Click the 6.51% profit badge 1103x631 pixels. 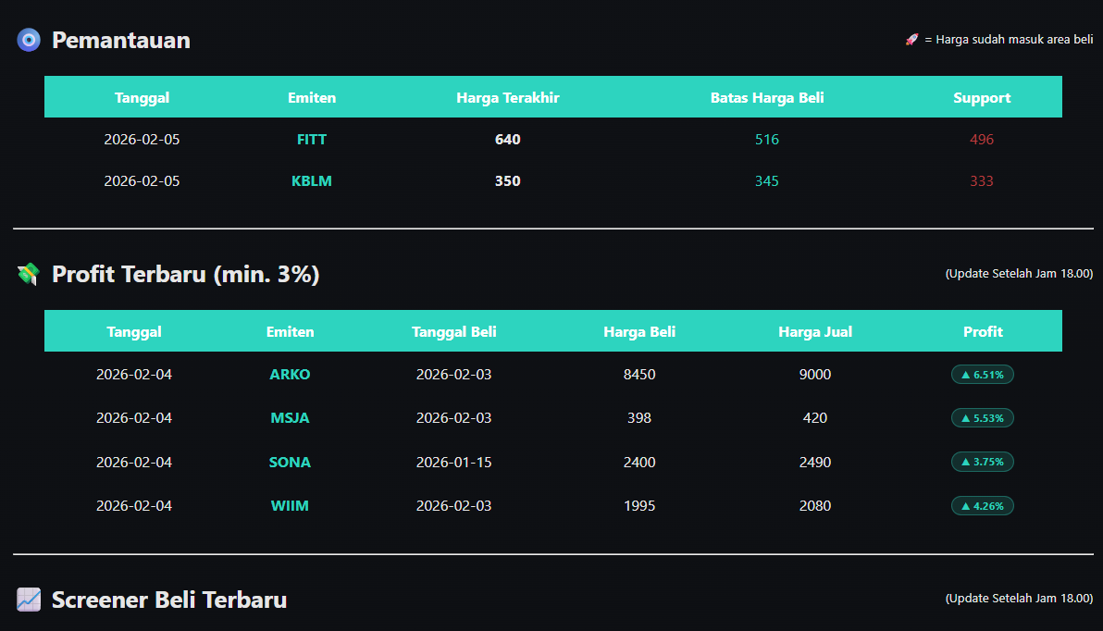click(x=983, y=375)
